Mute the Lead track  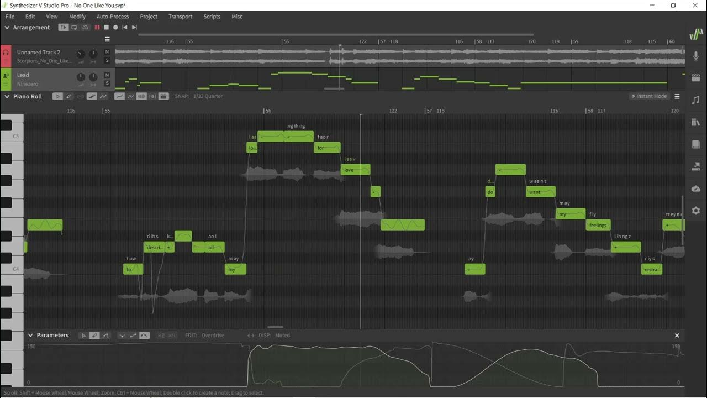coord(107,75)
